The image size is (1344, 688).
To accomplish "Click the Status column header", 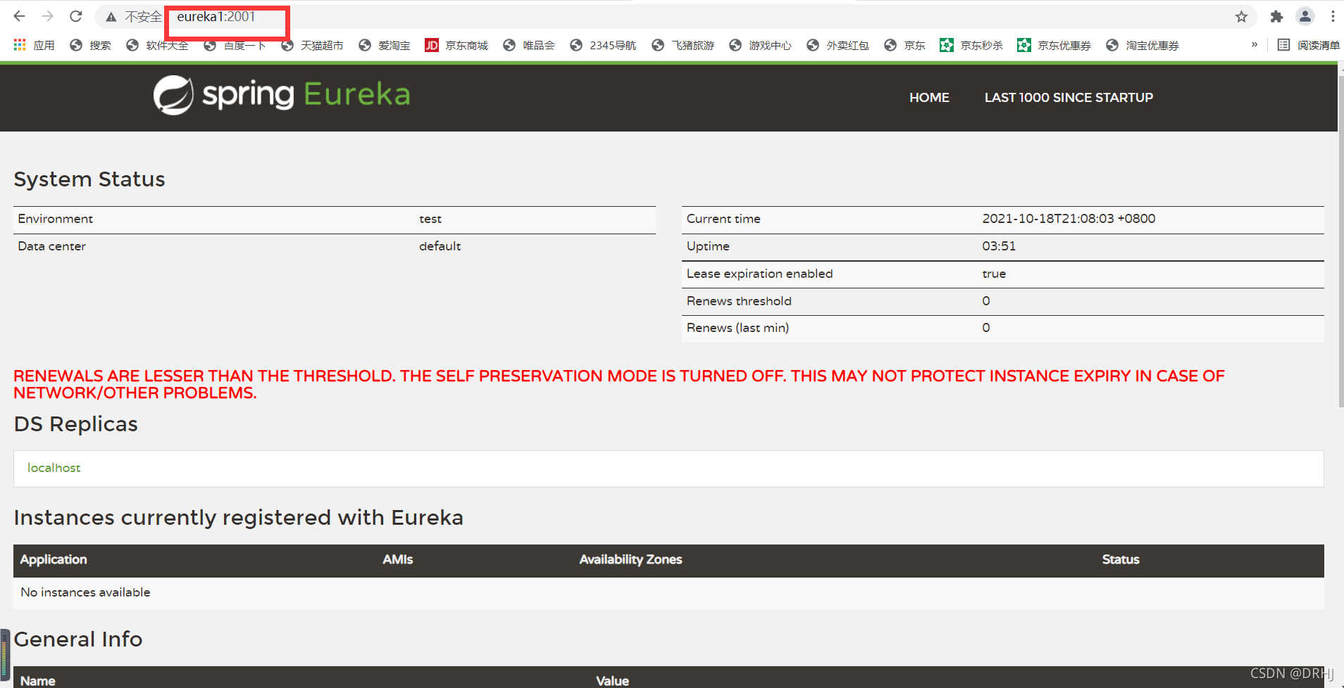I will [1121, 559].
